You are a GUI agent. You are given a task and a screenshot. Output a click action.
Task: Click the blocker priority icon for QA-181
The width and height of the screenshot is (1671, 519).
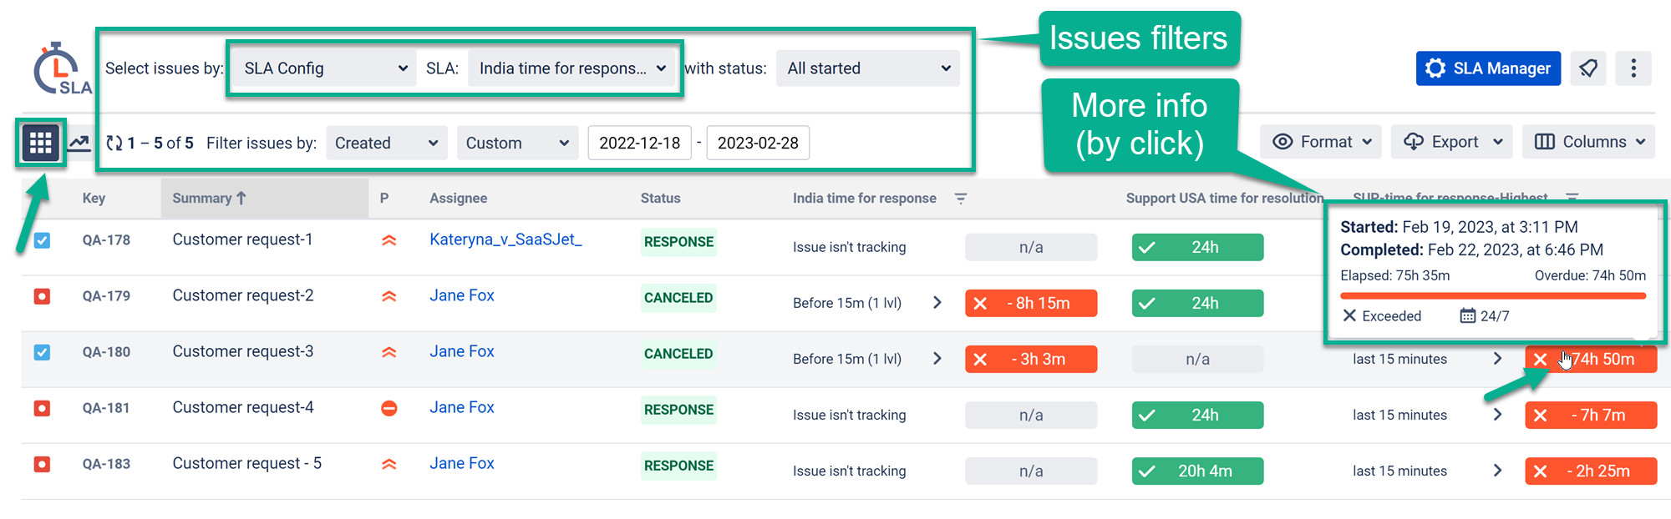coord(389,408)
